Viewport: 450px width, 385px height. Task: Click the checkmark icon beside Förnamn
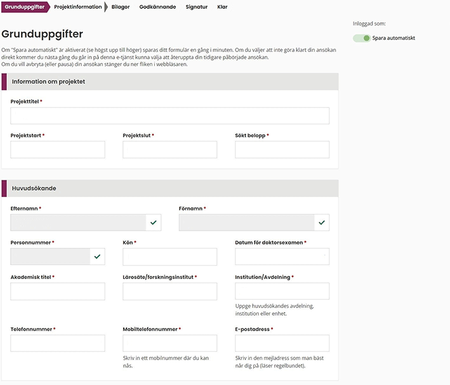click(322, 222)
